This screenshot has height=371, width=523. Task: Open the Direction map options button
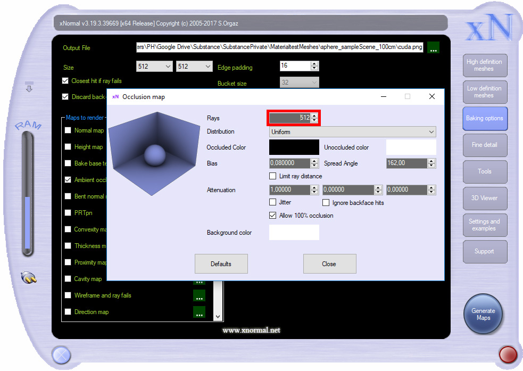click(x=199, y=312)
